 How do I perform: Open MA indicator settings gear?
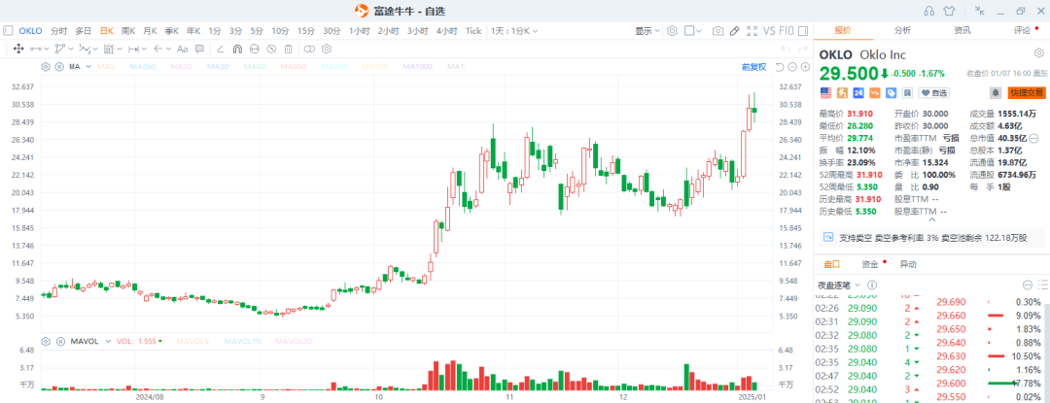click(46, 67)
